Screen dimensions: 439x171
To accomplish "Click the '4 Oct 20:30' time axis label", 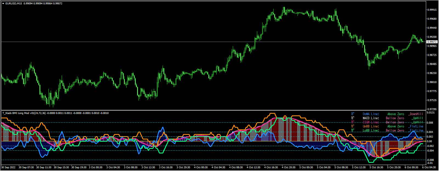I will click(x=288, y=167).
